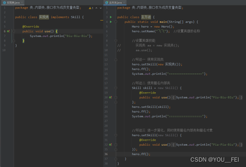Click the @Override annotation on line 31
246x167 pixels.
(x=147, y=140)
